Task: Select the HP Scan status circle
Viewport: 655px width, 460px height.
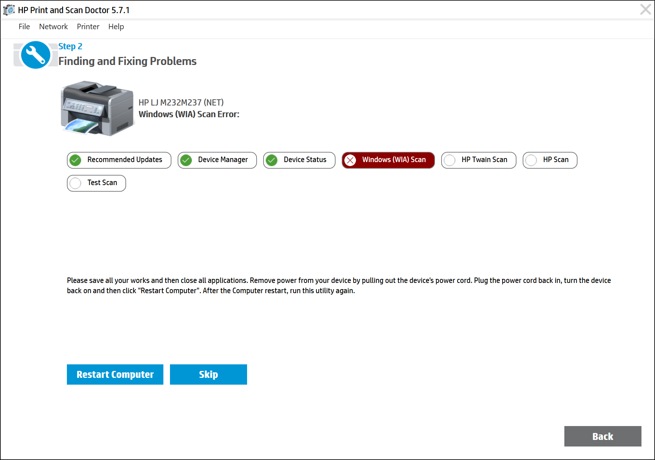Action: (x=531, y=160)
